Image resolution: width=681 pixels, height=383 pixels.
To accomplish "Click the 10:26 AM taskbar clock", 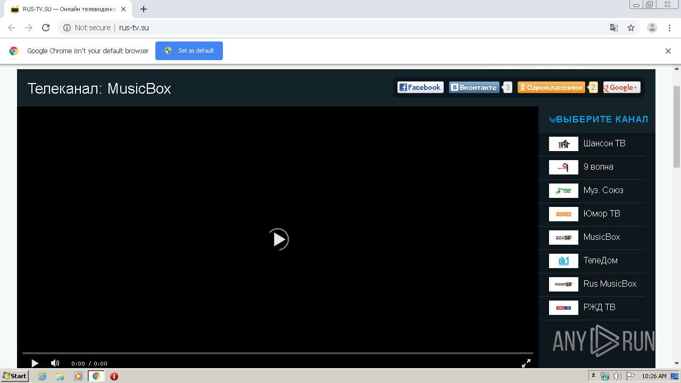I will point(654,376).
